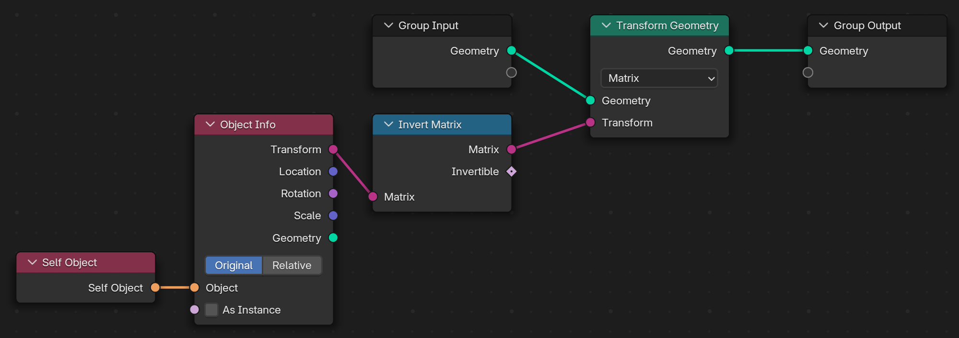Image resolution: width=959 pixels, height=338 pixels.
Task: Select the Invert Matrix node header
Action: pos(442,124)
